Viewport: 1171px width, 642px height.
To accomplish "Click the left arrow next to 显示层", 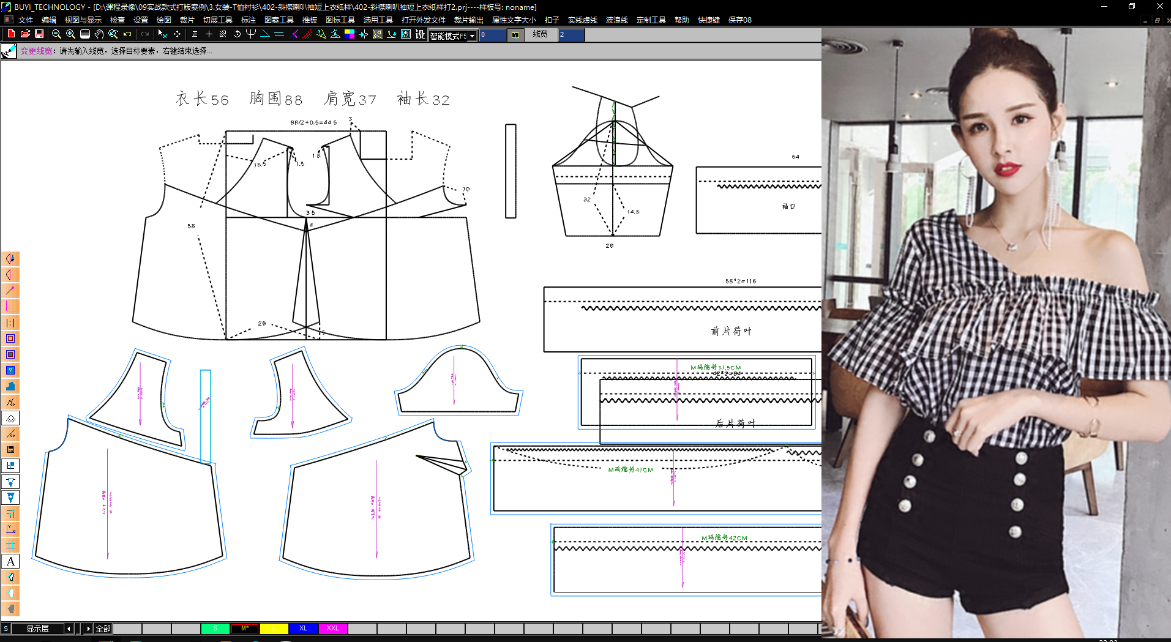I will click(x=69, y=629).
